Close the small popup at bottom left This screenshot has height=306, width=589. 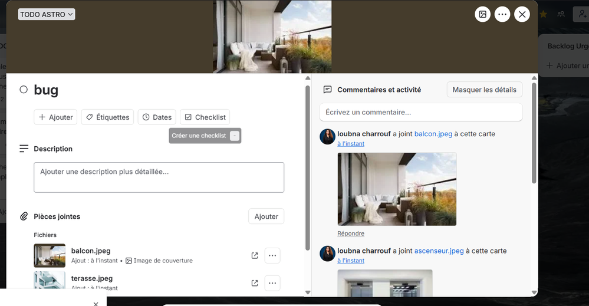click(96, 304)
